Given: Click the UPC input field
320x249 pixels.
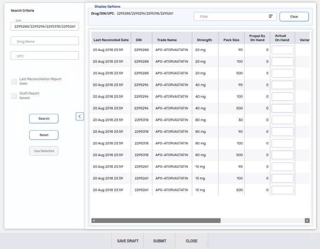Looking at the screenshot, I should pos(44,55).
